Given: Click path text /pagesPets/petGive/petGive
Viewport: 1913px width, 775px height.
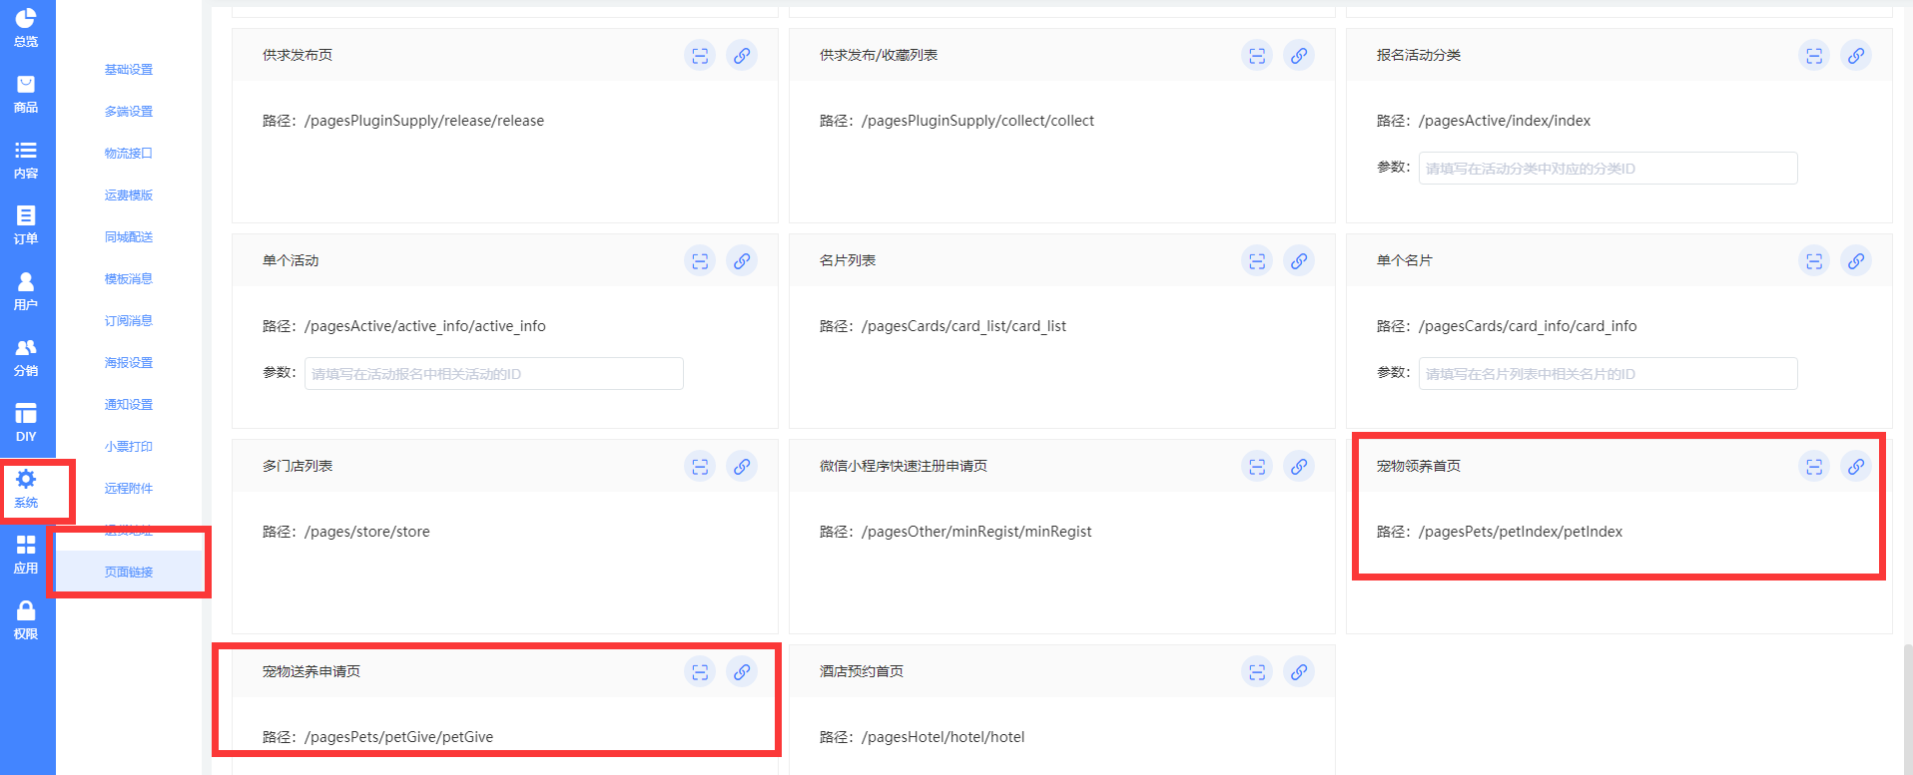Looking at the screenshot, I should click(399, 737).
